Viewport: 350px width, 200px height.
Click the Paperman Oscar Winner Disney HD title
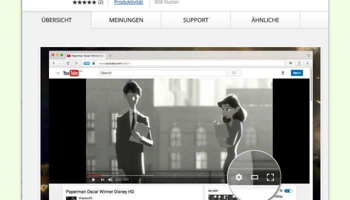point(100,191)
